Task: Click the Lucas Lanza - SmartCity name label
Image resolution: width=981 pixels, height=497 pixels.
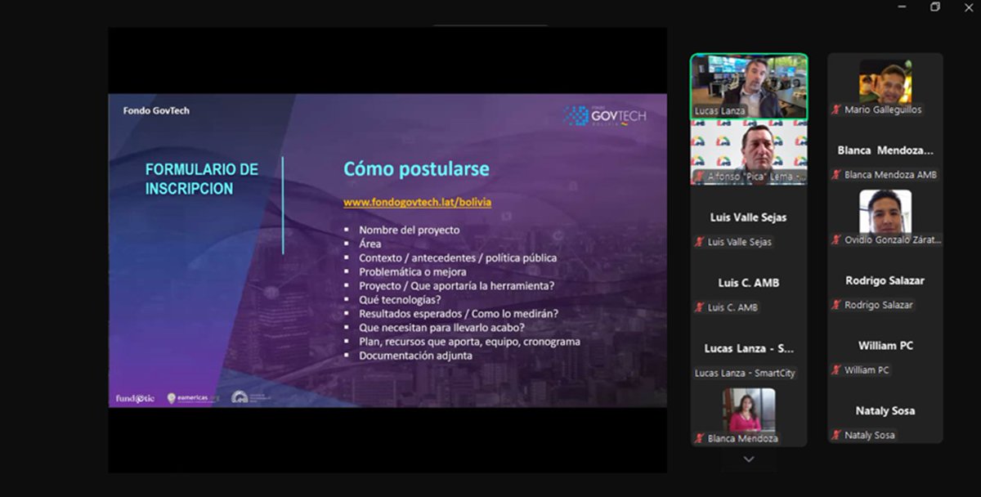Action: [745, 373]
